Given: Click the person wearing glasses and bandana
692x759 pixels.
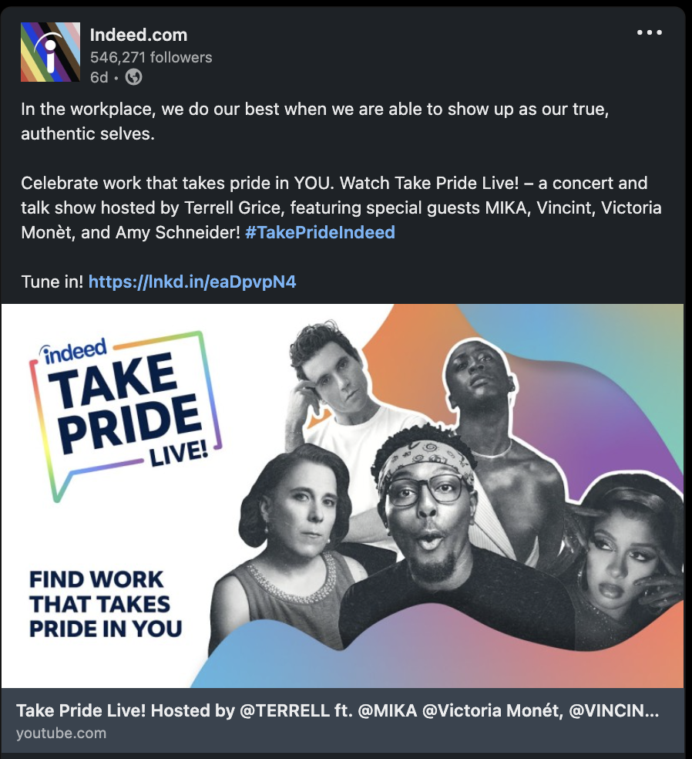Looking at the screenshot, I should (x=426, y=509).
